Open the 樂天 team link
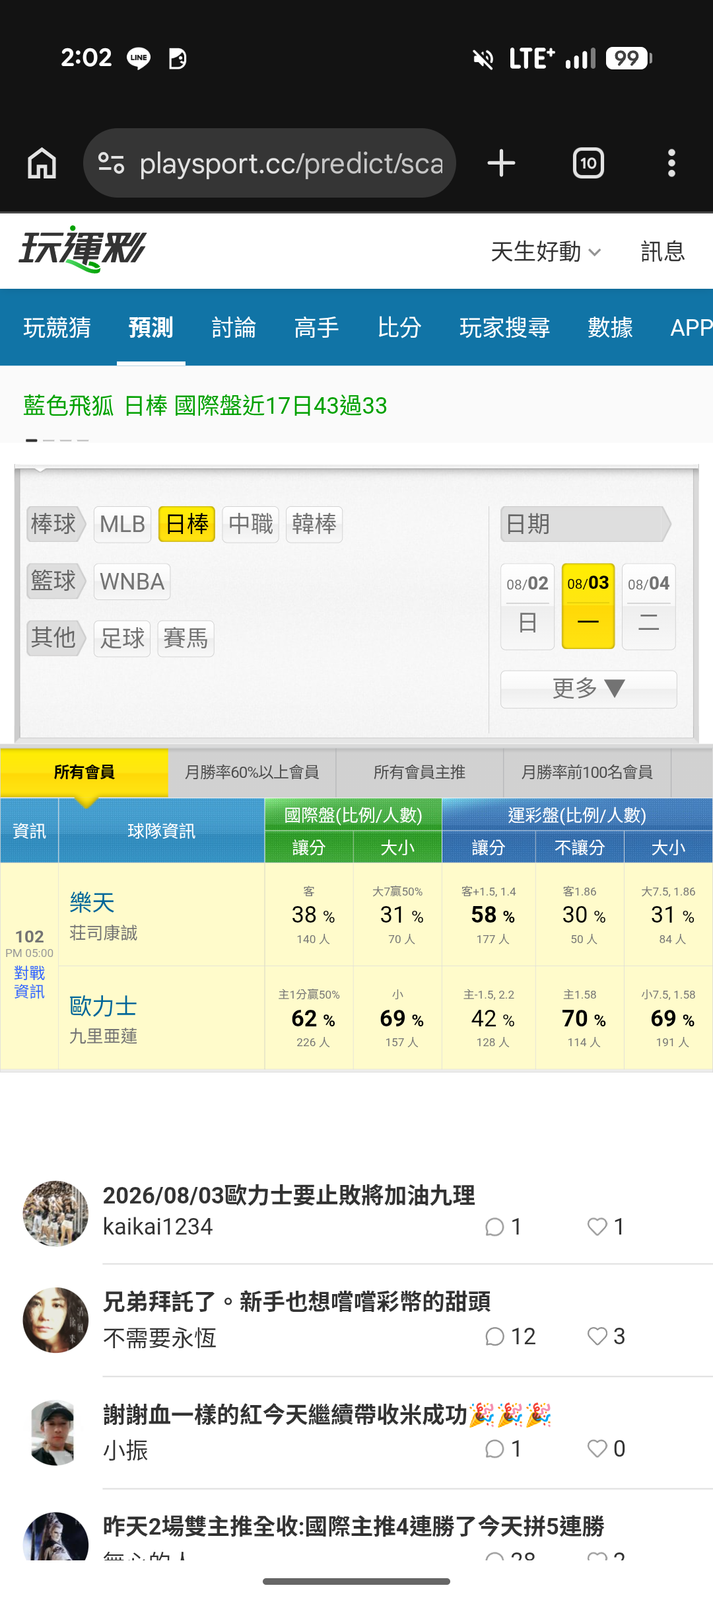 tap(92, 903)
